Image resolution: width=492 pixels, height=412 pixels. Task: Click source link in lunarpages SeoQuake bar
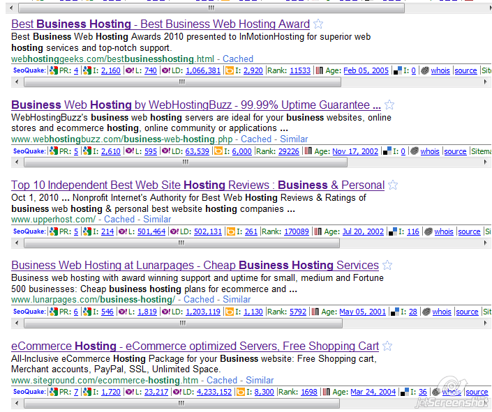tap(467, 312)
